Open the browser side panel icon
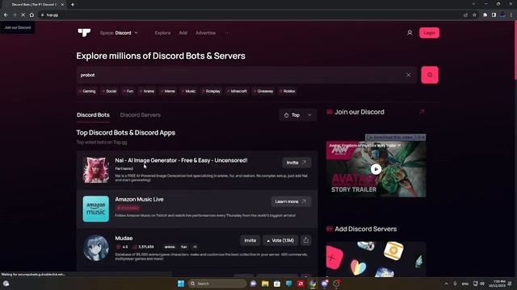517x290 pixels. coord(494,14)
